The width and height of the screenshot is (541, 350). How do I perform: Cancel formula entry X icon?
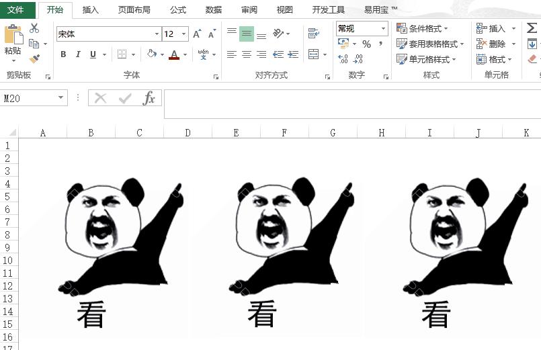coord(100,98)
